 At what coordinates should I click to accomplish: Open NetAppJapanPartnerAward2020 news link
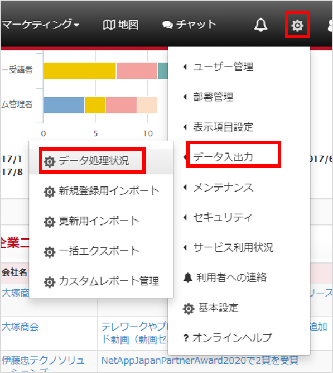200,360
